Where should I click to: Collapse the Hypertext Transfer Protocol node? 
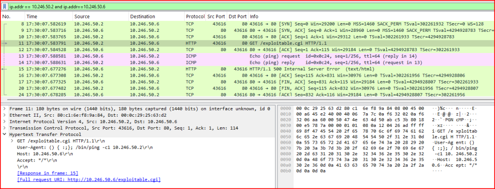[4, 135]
